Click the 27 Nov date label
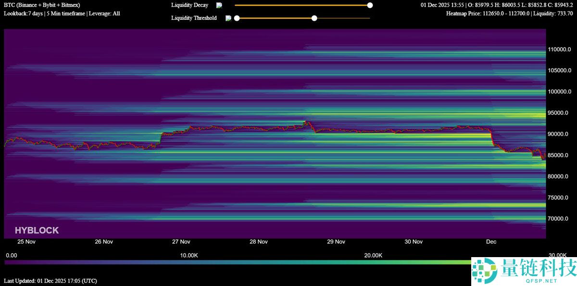Image resolution: width=577 pixels, height=286 pixels. pyautogui.click(x=181, y=242)
